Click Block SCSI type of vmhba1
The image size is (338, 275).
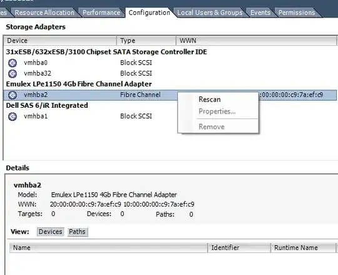pyautogui.click(x=136, y=117)
